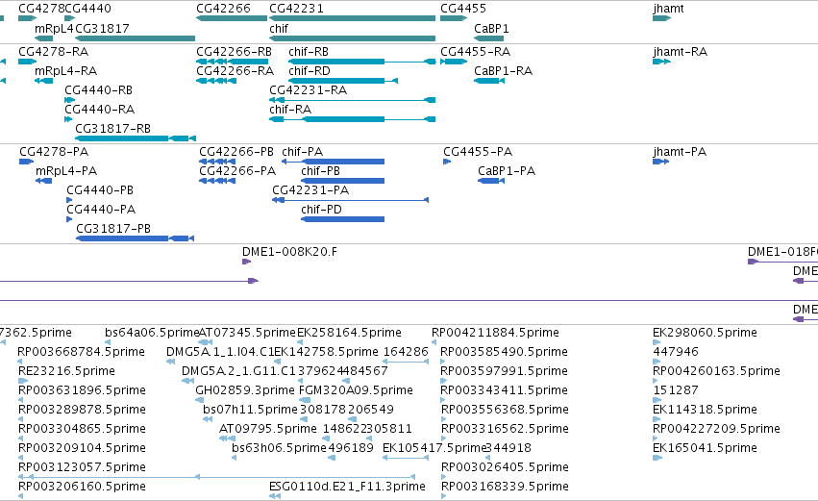Click the CG4278 gene label
This screenshot has height=501, width=818.
[x=41, y=9]
